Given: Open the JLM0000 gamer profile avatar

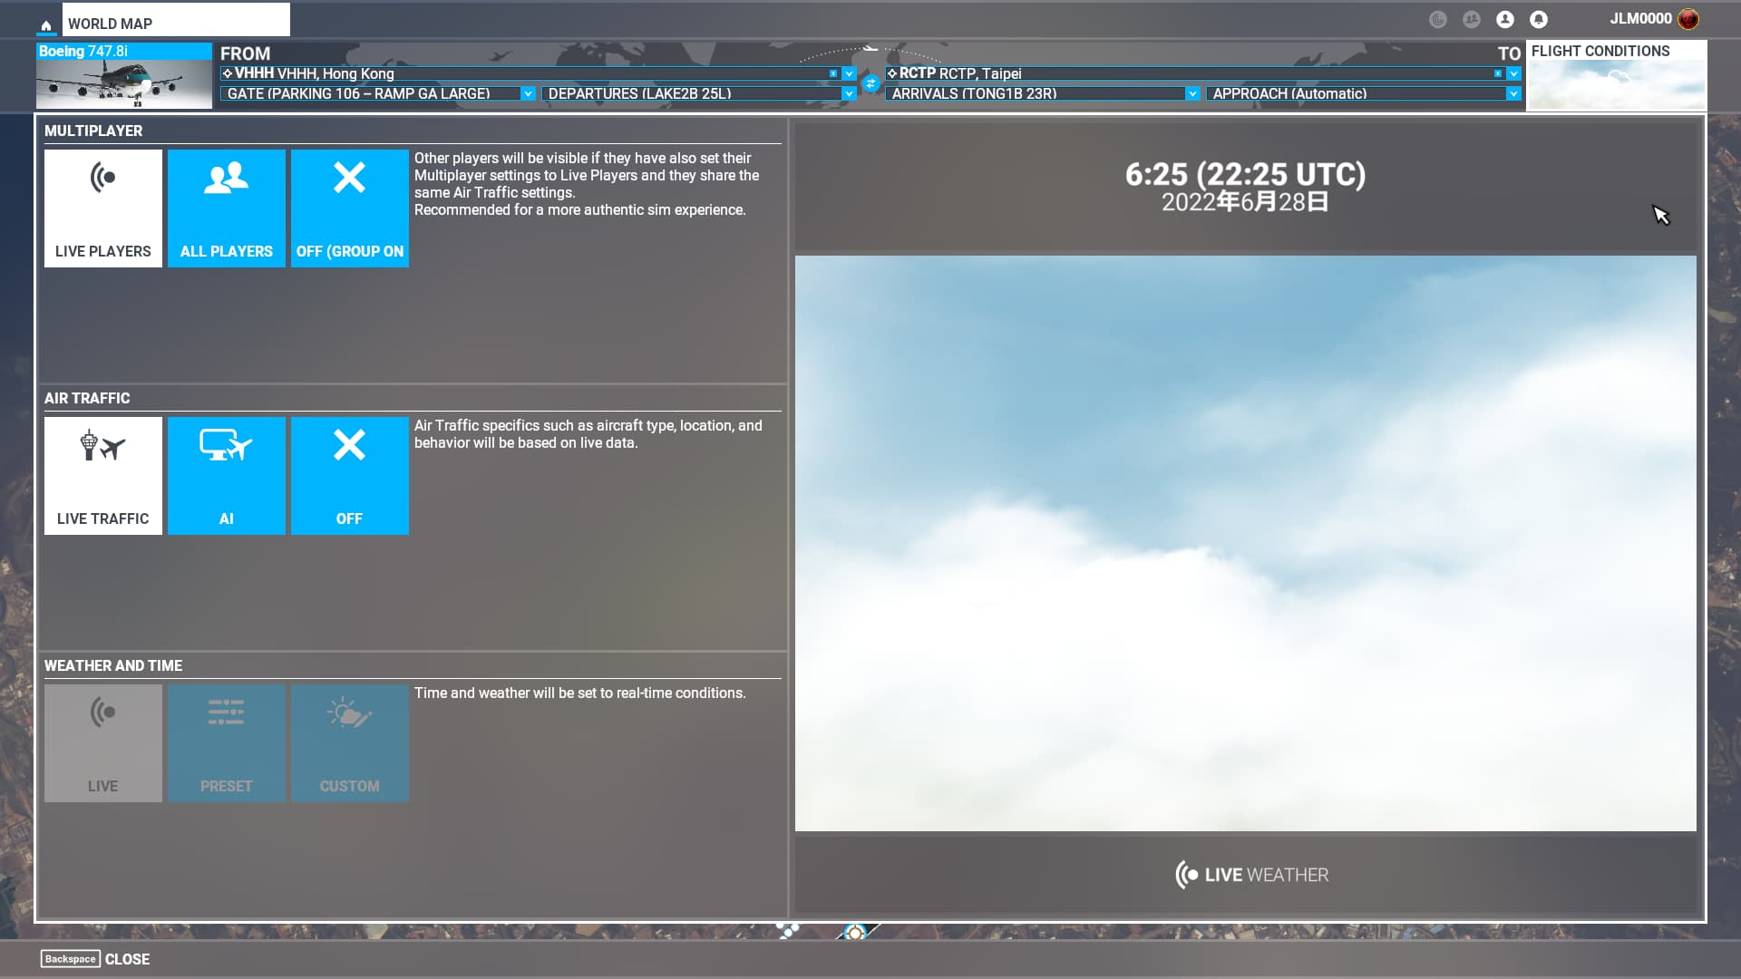Looking at the screenshot, I should (1688, 19).
